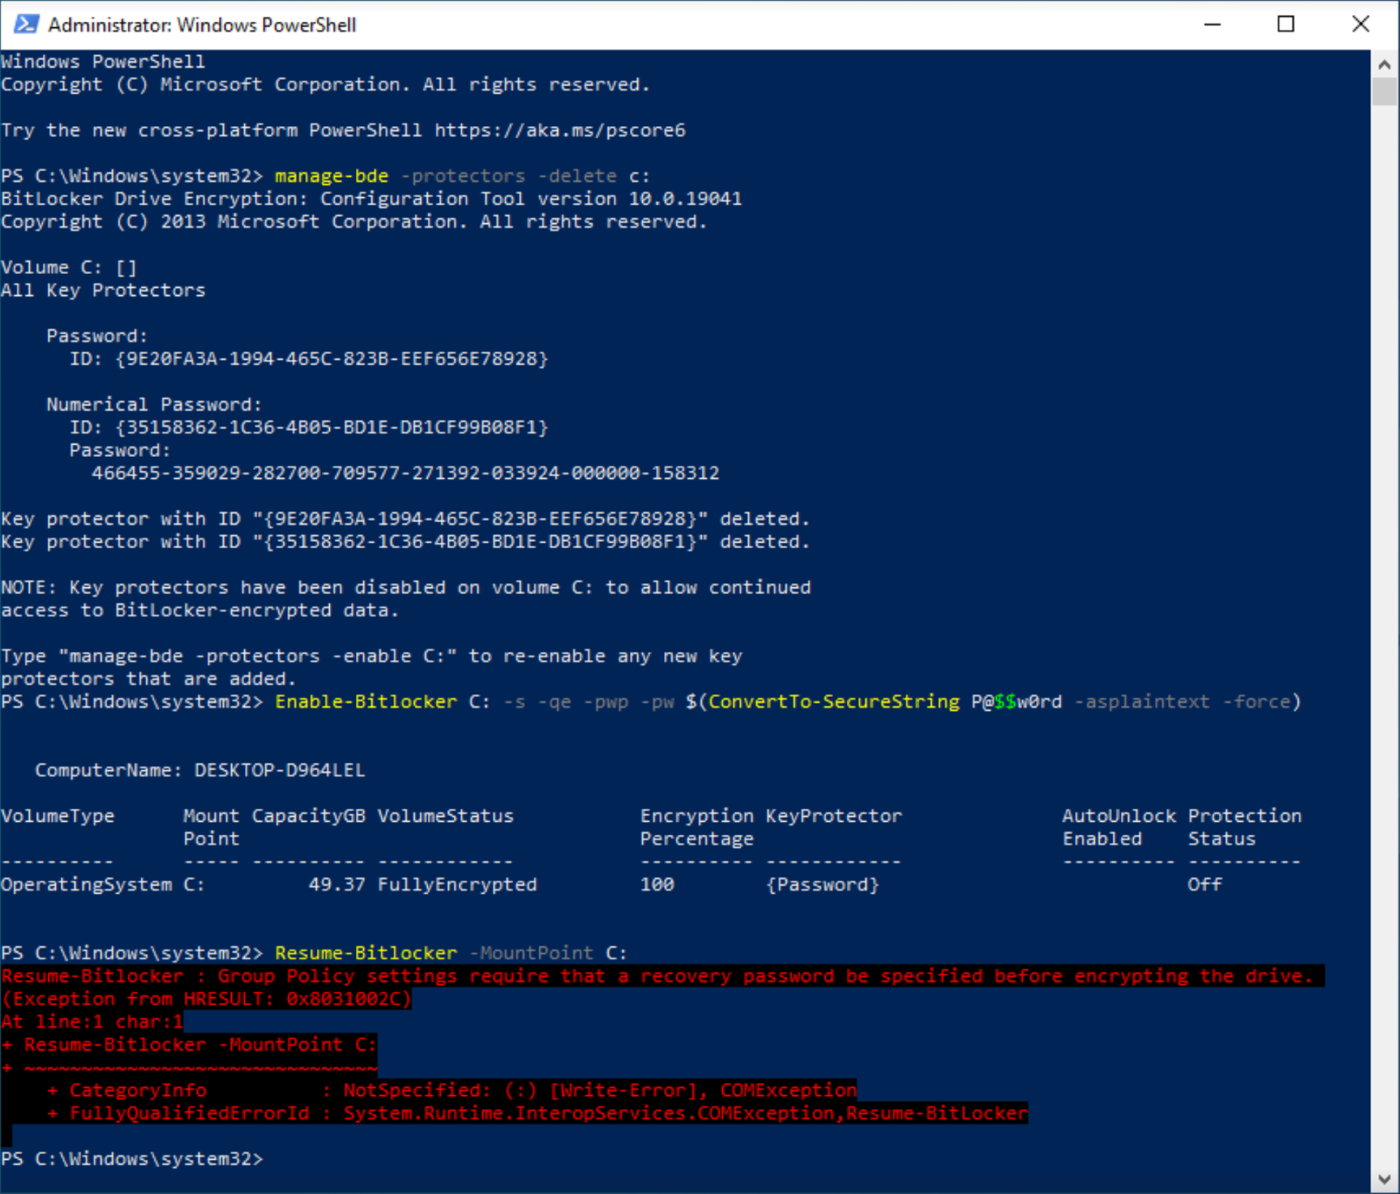
Task: Click the vertical scrollbar thumb
Action: point(1383,91)
